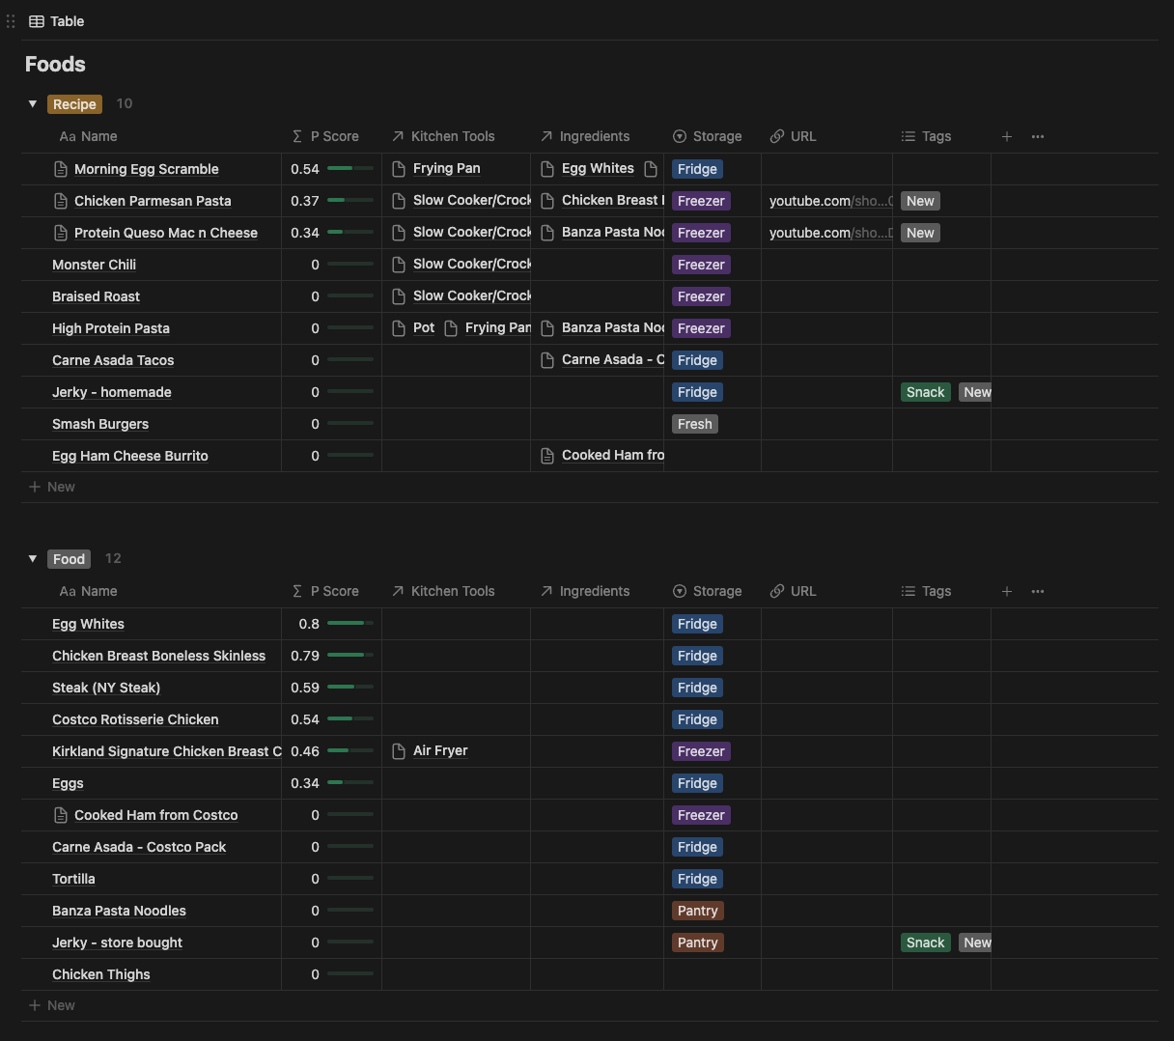
Task: Open the P Score column header in the Recipe group
Action: [x=325, y=136]
